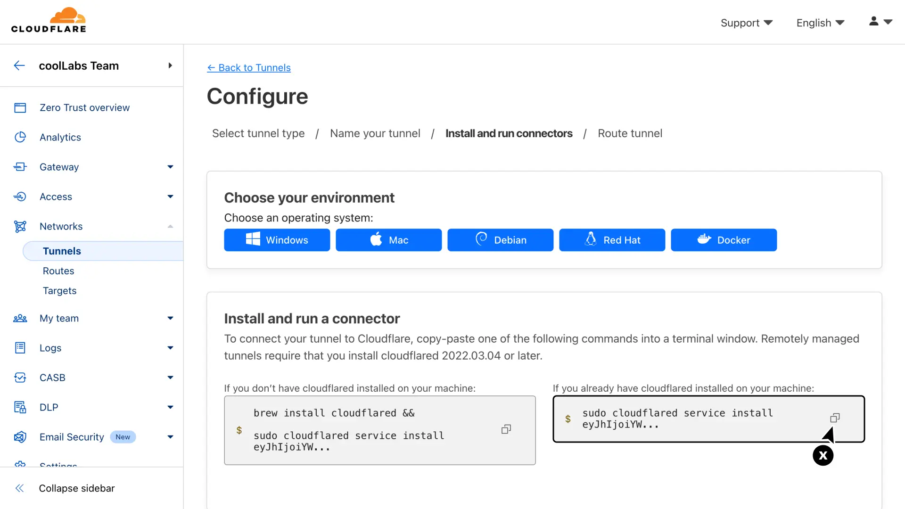905x509 pixels.
Task: Choose Debian as operating system
Action: [500, 240]
